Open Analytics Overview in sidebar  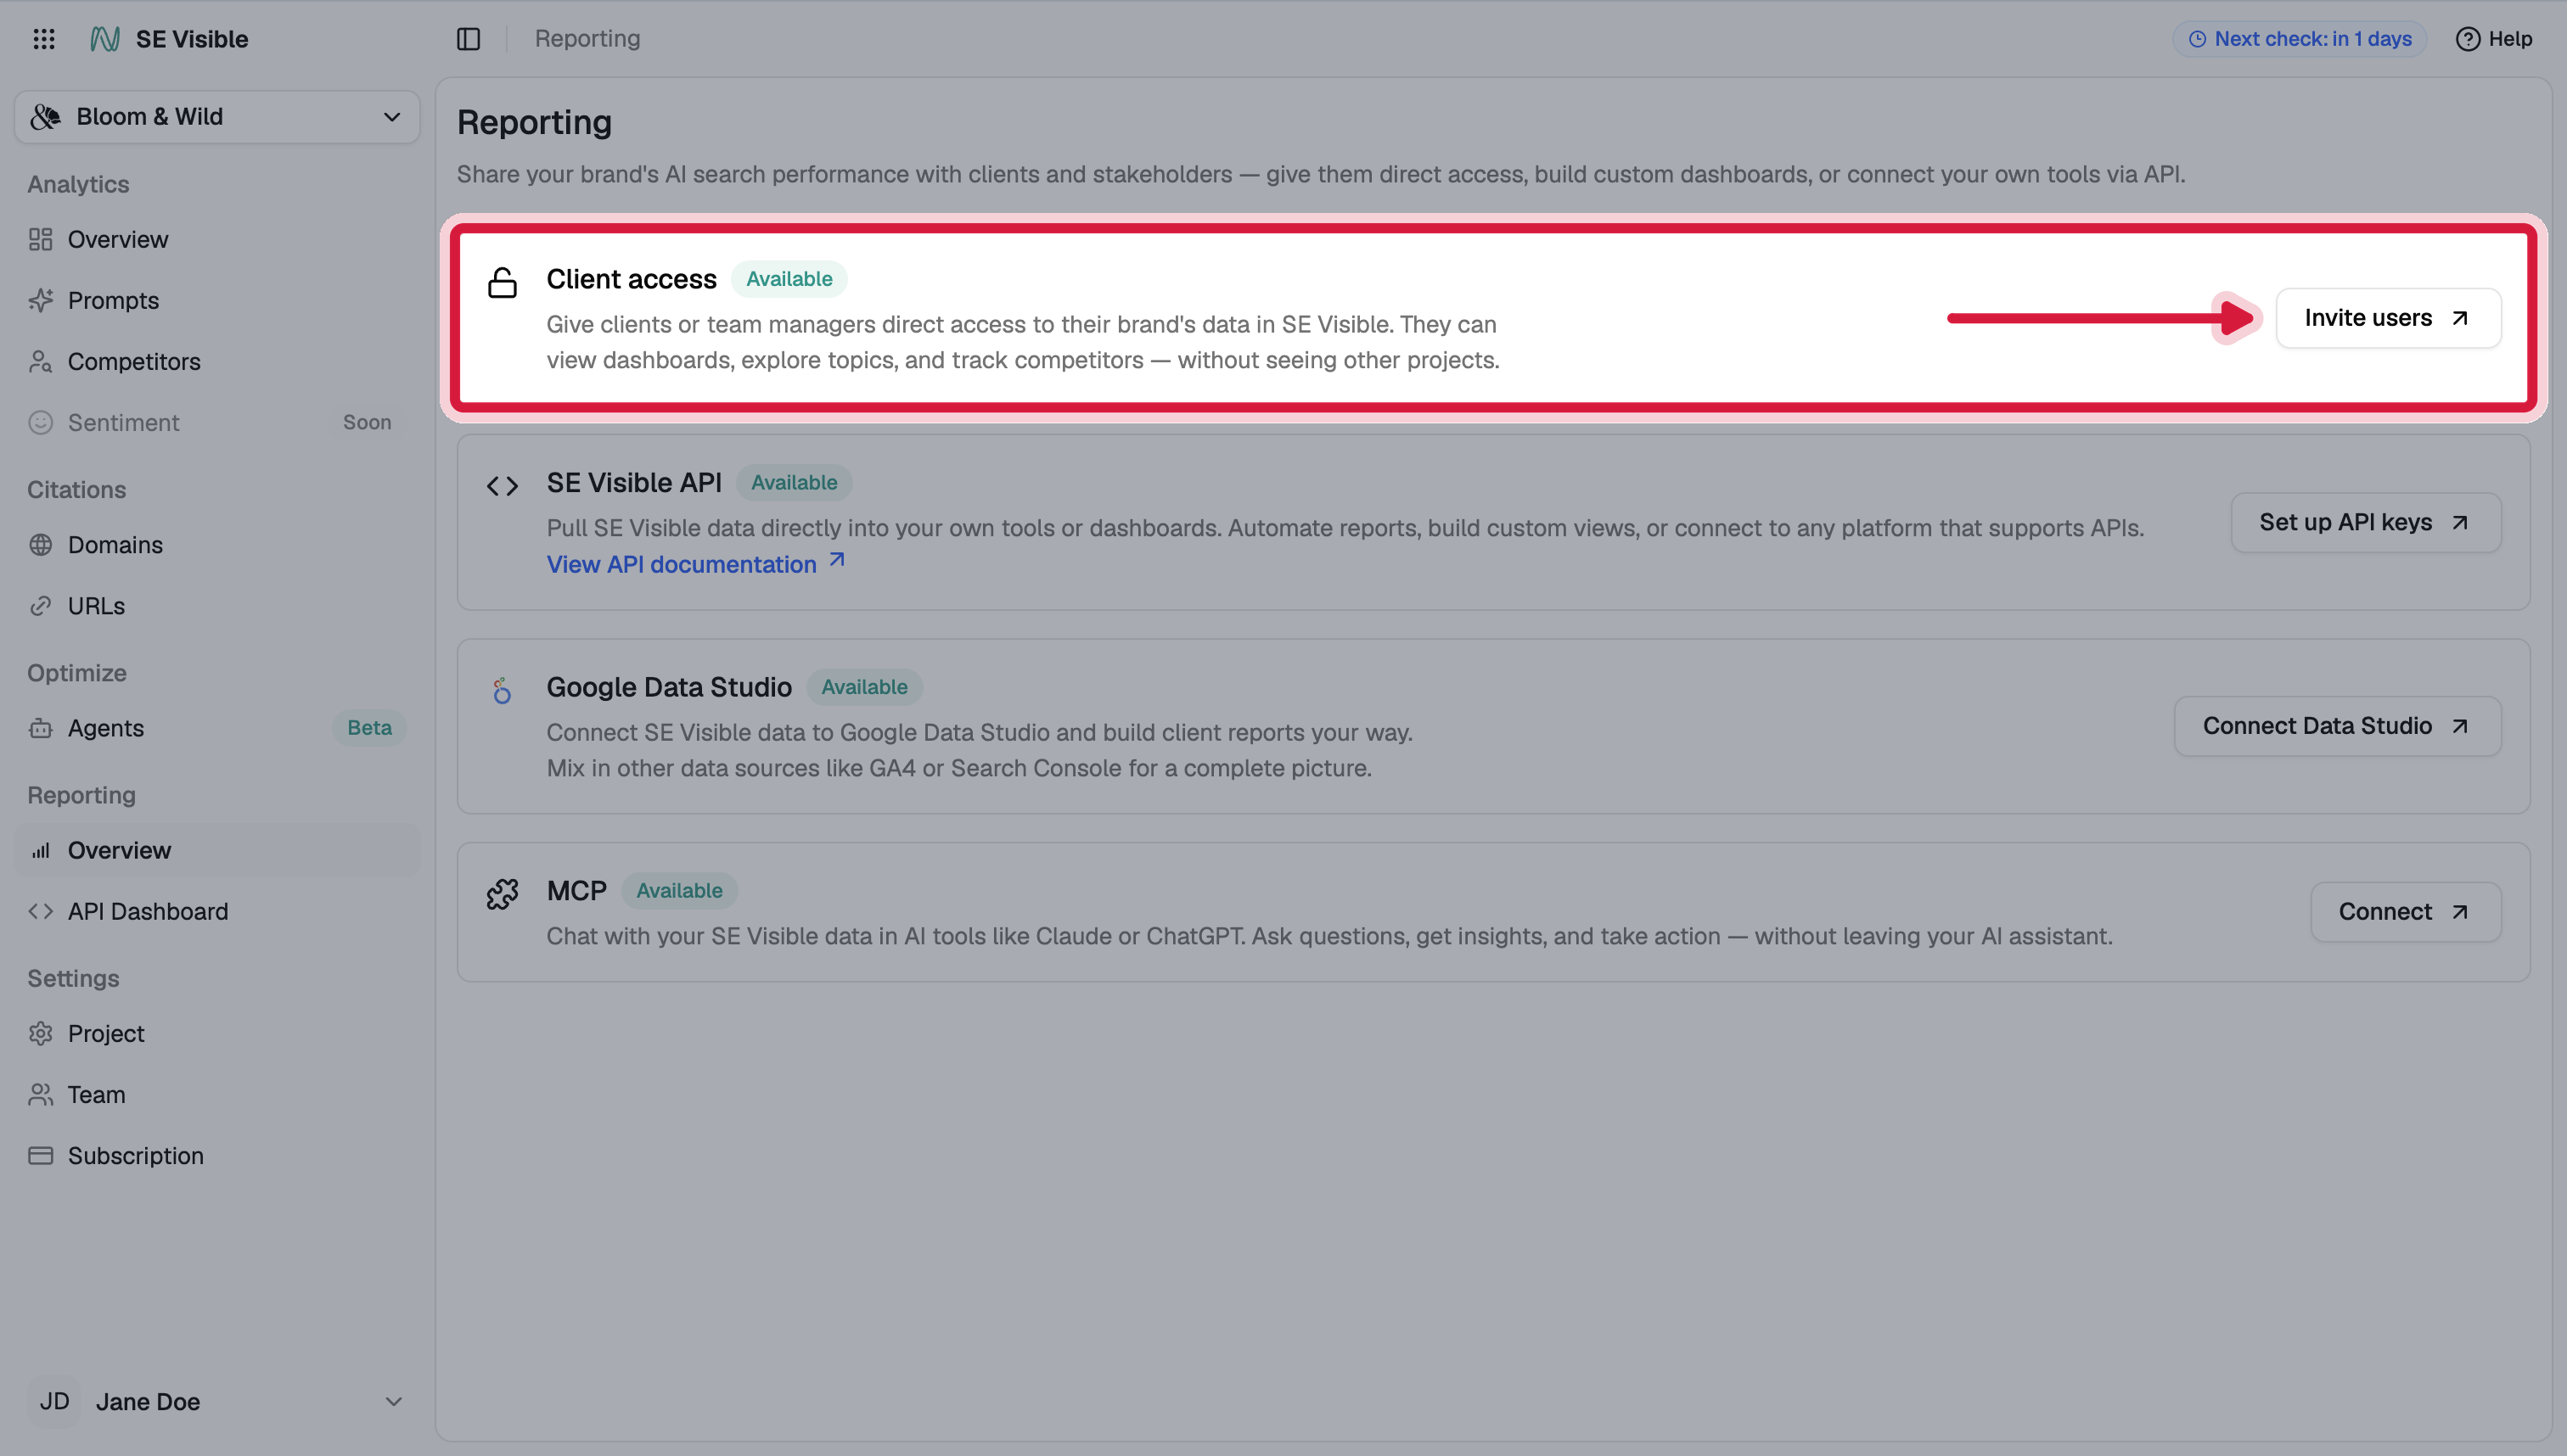[x=217, y=240]
